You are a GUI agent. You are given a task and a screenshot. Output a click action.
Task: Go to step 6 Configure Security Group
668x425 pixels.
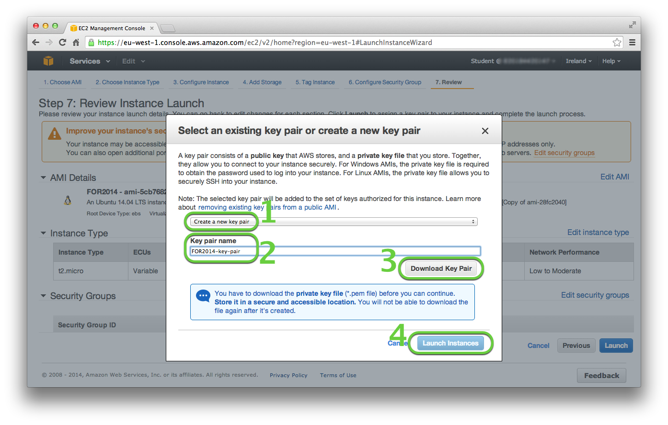[385, 82]
